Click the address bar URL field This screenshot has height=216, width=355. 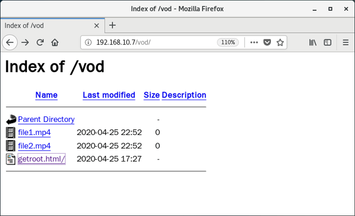click(154, 43)
